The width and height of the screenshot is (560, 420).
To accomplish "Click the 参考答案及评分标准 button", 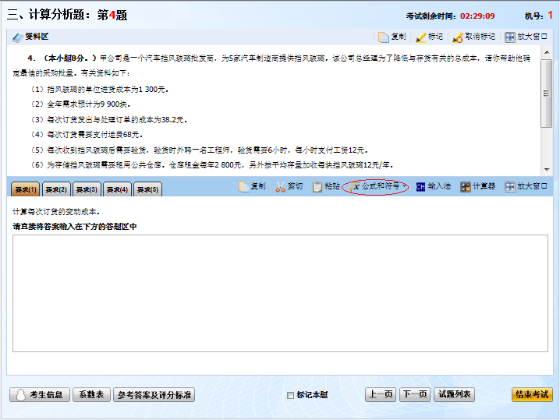I will click(154, 395).
